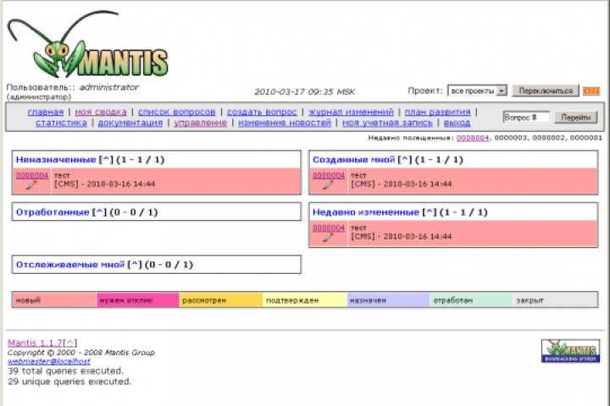Image resolution: width=610 pixels, height=406 pixels.
Task: Click the [^] link next to Отслеживаемые мной
Action: click(134, 265)
